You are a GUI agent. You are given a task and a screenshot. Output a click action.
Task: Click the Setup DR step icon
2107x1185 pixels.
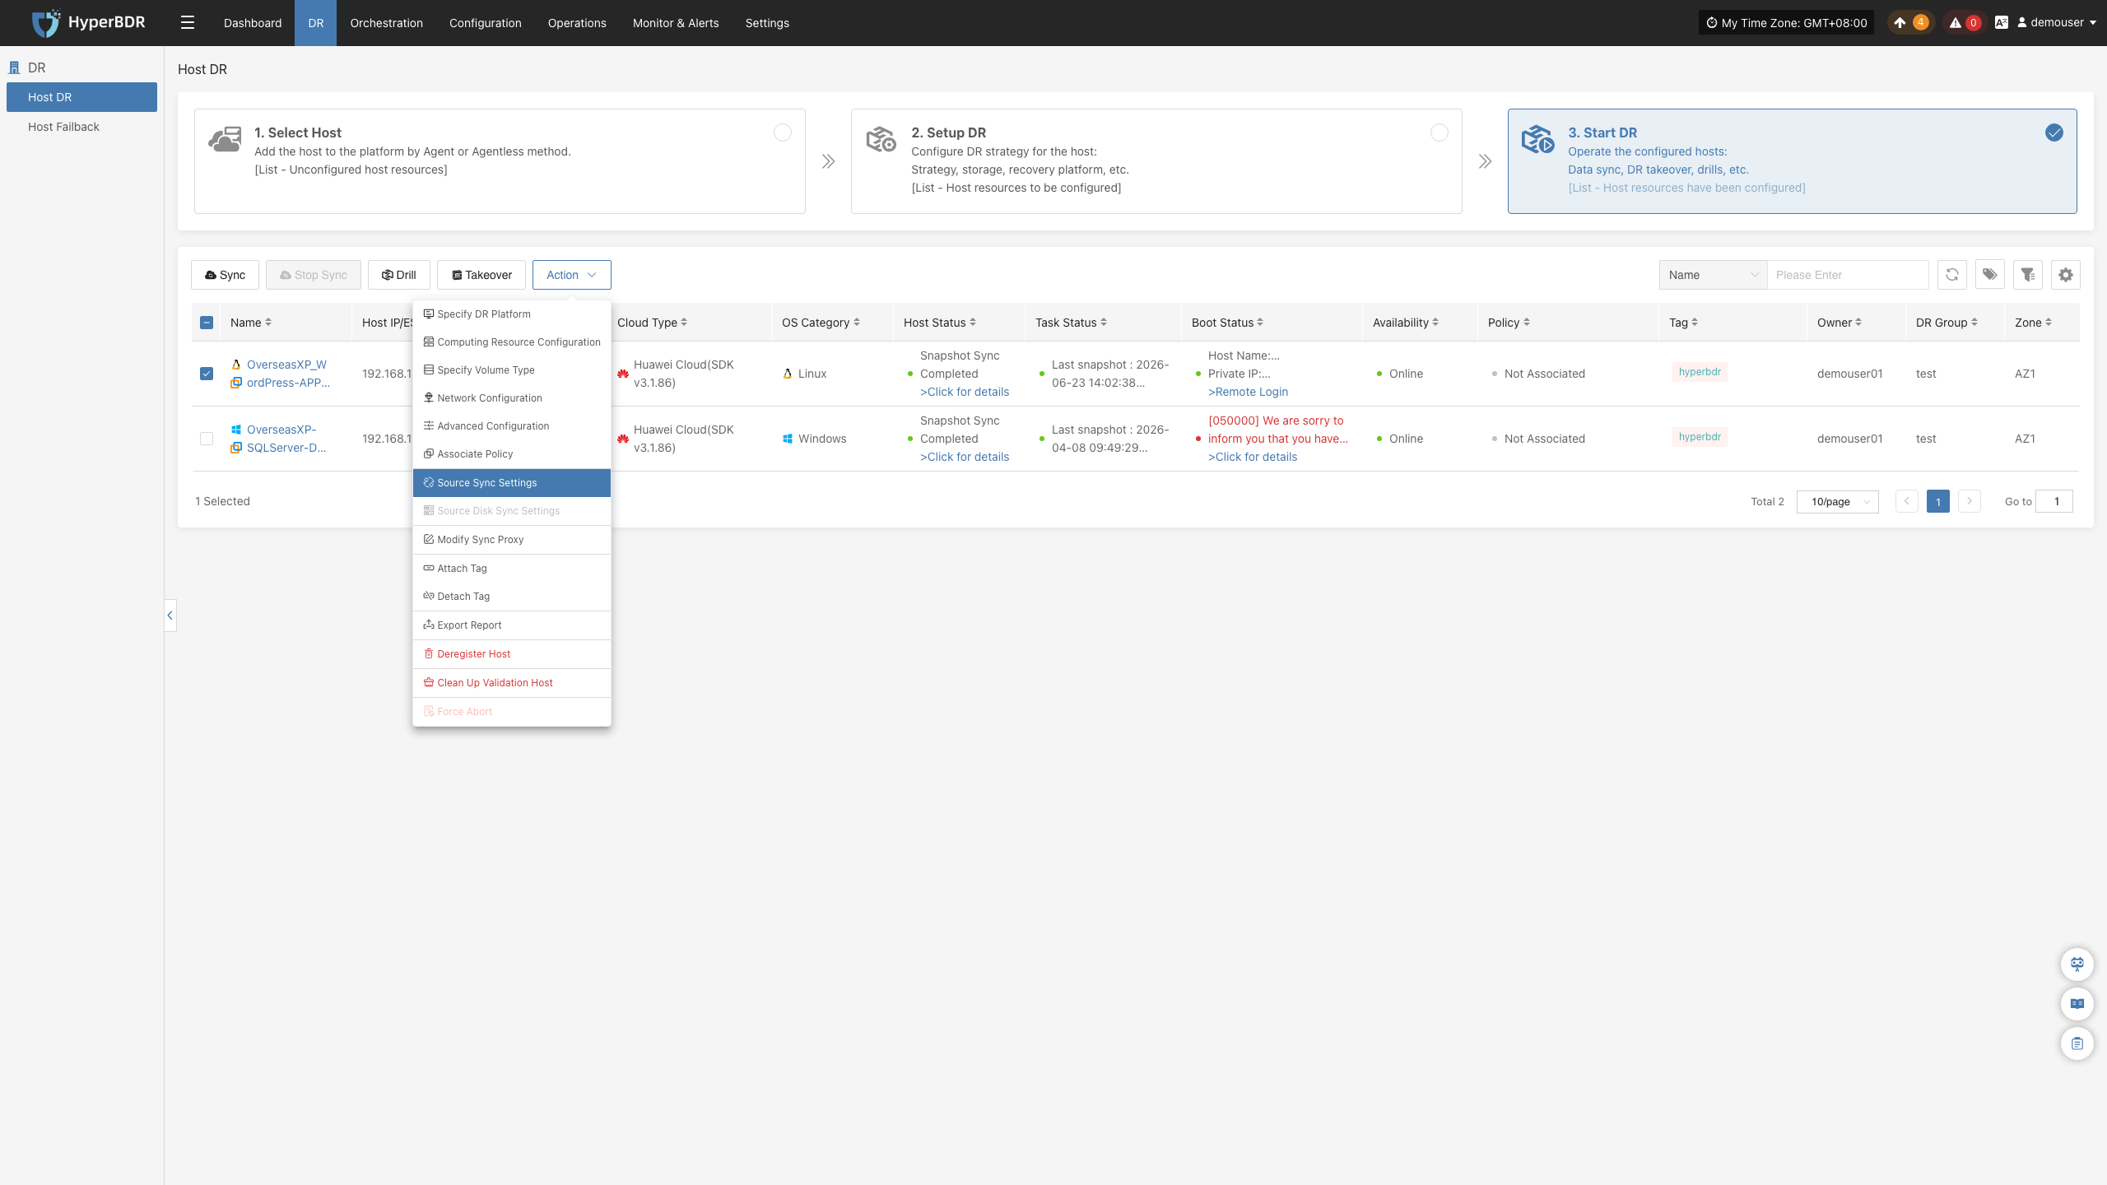coord(881,139)
